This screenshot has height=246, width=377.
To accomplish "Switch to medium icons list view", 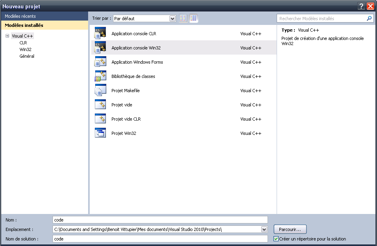I will [194, 18].
